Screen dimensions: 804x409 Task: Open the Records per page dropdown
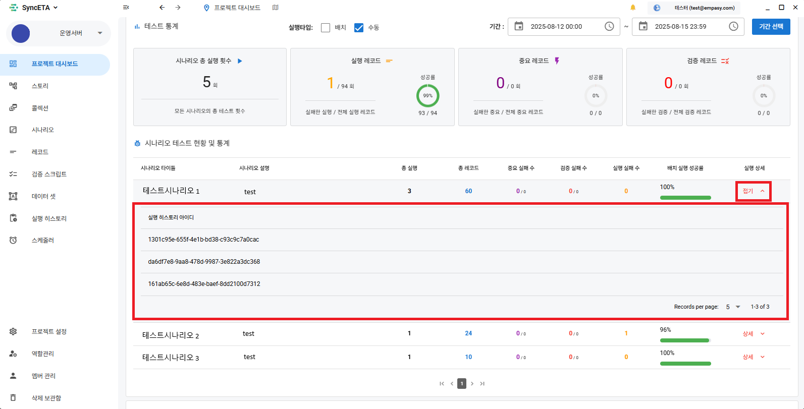pos(733,307)
